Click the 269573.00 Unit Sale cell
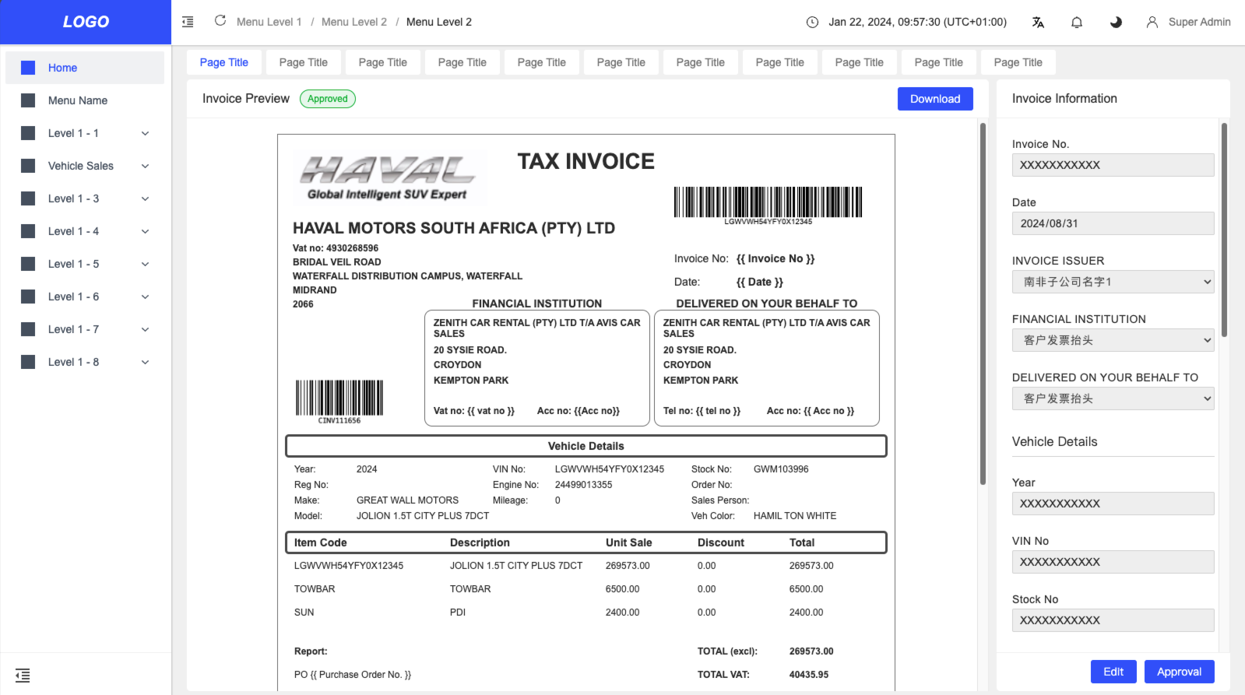1245x695 pixels. pyautogui.click(x=628, y=566)
